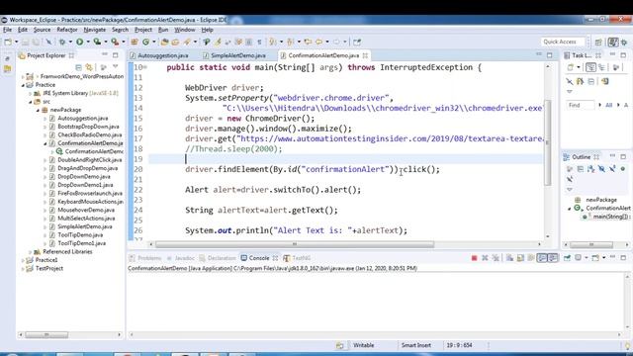633x356 pixels.
Task: Click the editor vertical scrollbar thumb
Action: tap(547, 142)
